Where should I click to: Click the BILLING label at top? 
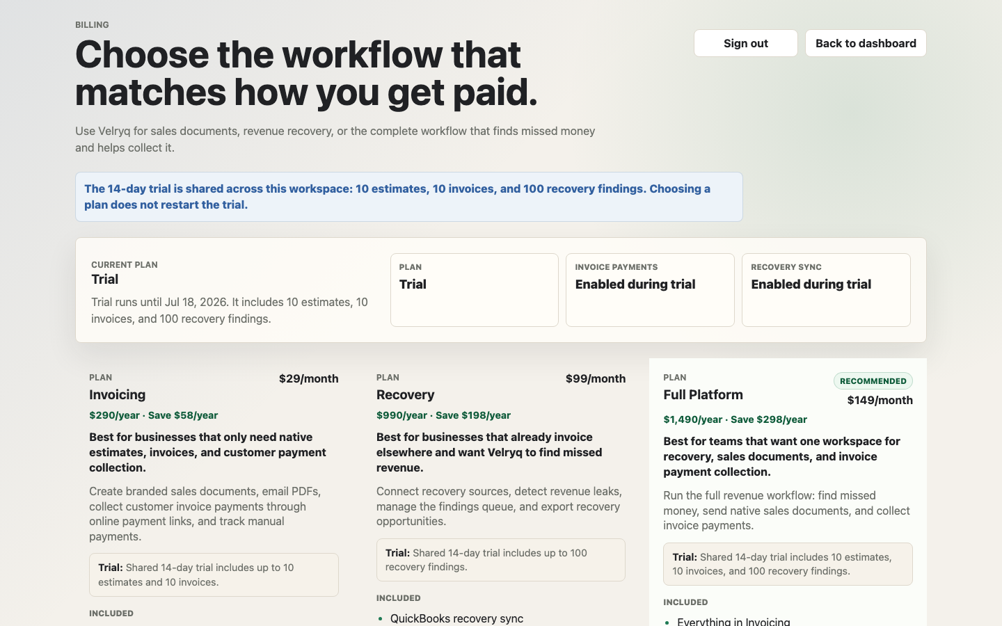pos(92,25)
